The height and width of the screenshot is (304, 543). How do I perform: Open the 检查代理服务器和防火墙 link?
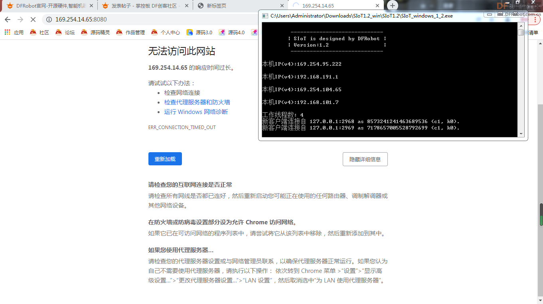(197, 102)
